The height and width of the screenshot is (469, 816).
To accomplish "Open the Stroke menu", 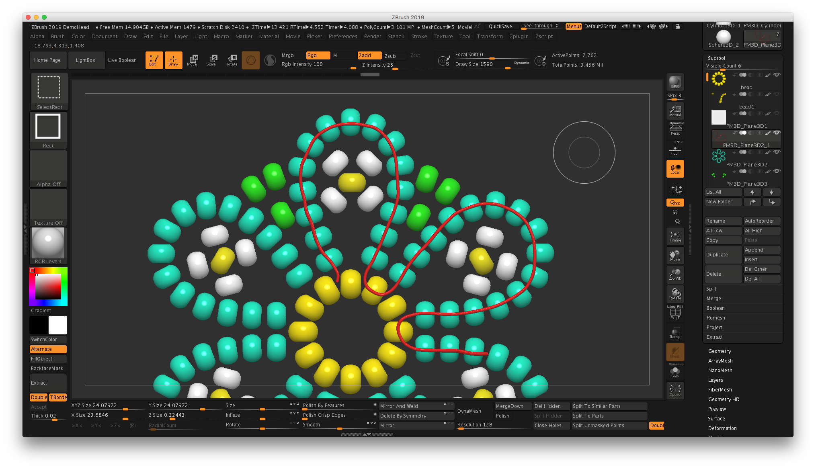I will coord(419,37).
